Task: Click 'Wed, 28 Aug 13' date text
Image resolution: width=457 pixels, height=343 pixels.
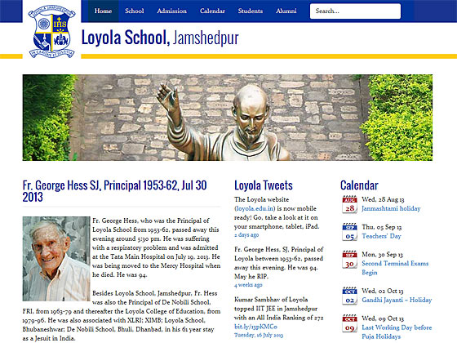Action: (383, 199)
